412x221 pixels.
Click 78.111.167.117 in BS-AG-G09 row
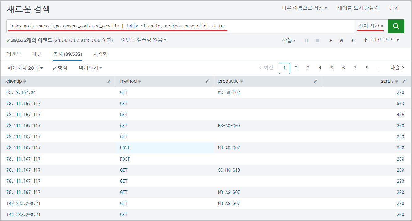pyautogui.click(x=23, y=126)
